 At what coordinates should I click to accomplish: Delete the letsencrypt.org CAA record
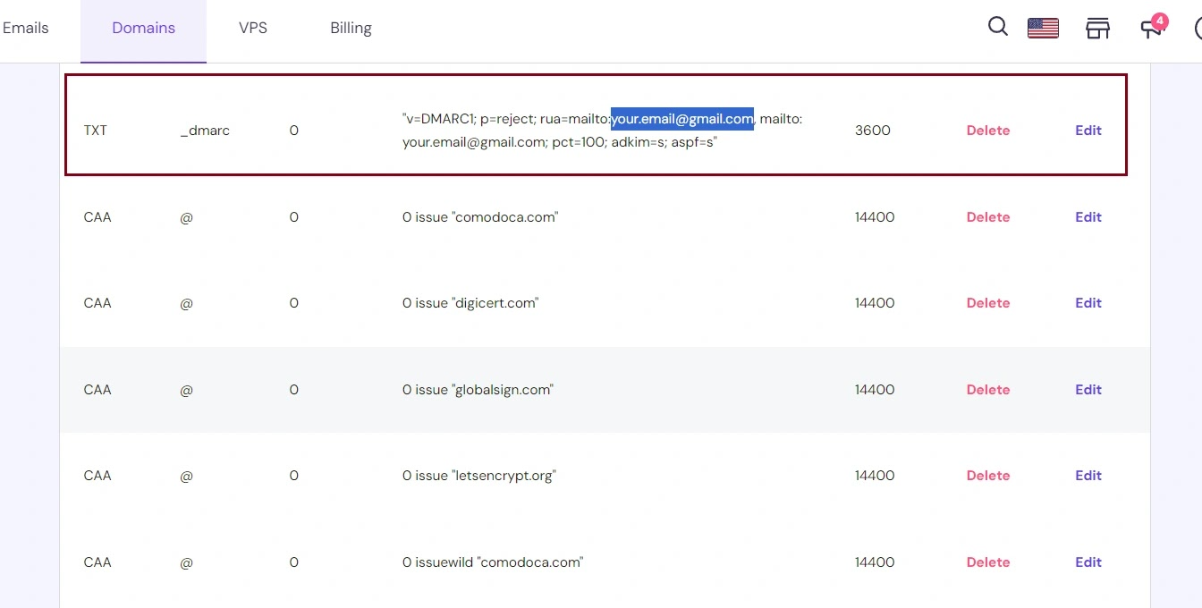pyautogui.click(x=987, y=476)
